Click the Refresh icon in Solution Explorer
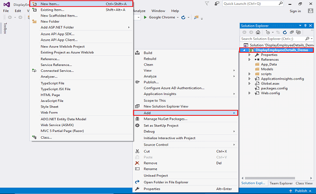Viewport: 316px width, 194px height. [x=284, y=32]
